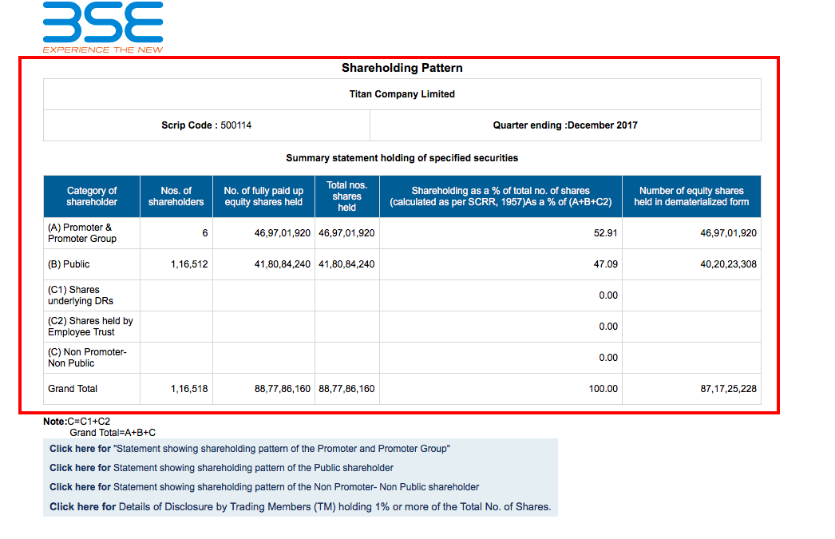Select '(A) Promoter & Promoter Group' row label
835x539 pixels.
point(82,232)
